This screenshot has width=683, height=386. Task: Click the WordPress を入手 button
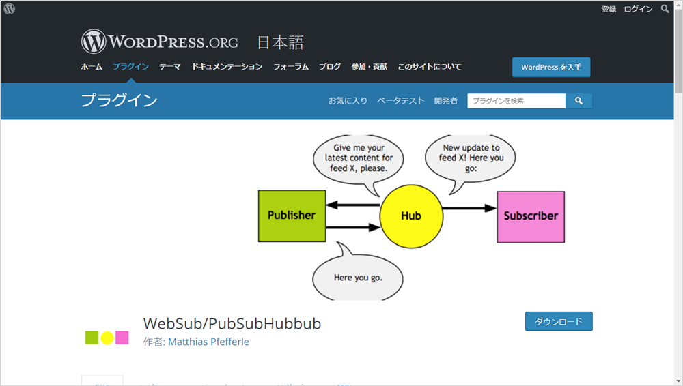(x=551, y=67)
